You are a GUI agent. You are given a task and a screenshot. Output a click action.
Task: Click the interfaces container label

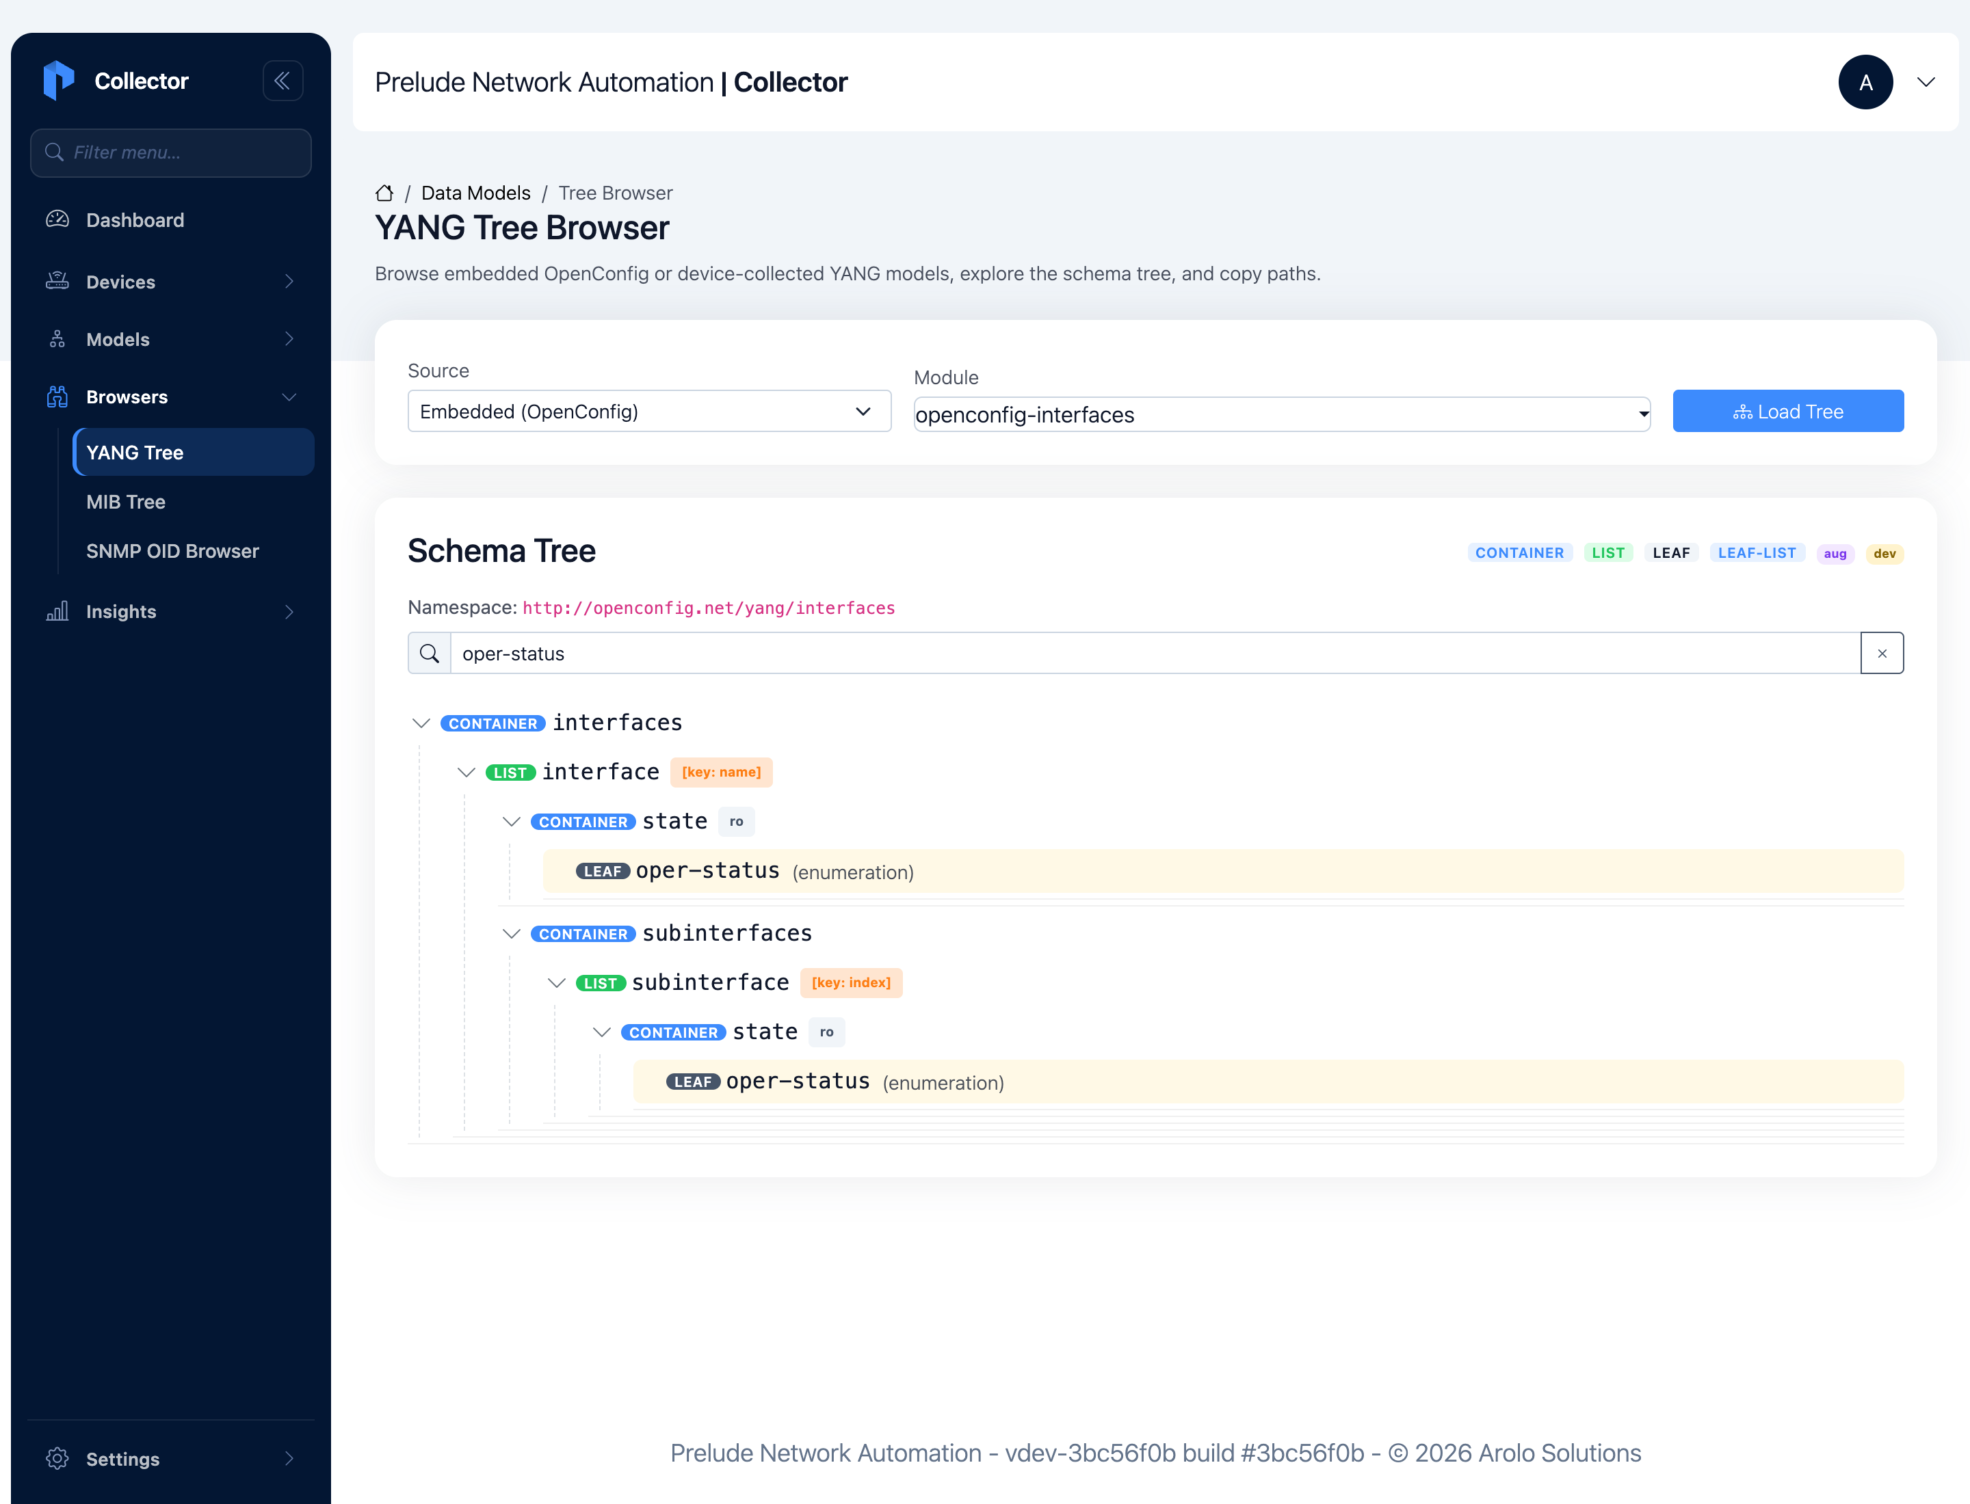click(617, 723)
